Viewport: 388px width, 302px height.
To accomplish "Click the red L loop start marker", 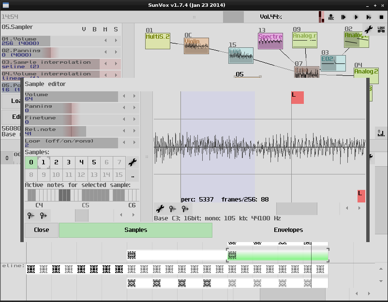I will 297,97.
